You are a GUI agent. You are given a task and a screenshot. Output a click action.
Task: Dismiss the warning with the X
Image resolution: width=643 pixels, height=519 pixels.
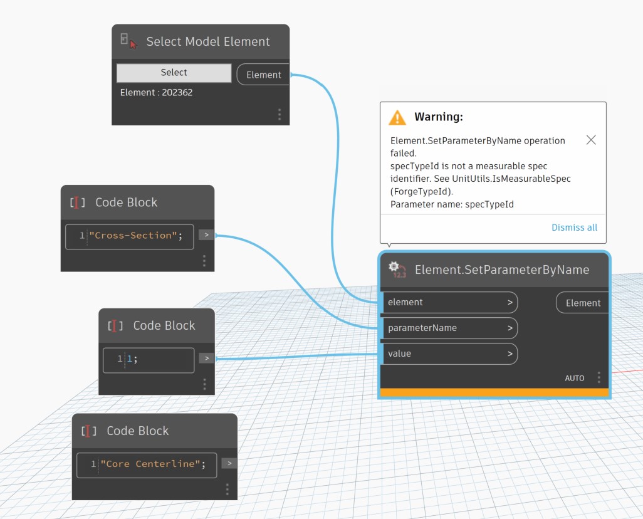[590, 140]
